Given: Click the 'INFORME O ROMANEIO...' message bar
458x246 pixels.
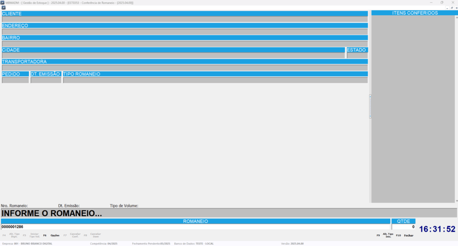Looking at the screenshot, I should (229, 213).
